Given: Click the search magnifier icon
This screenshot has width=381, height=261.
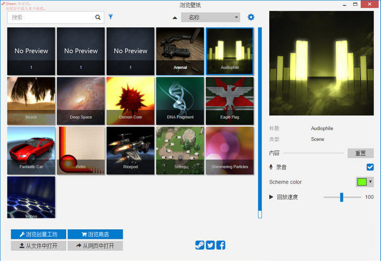Looking at the screenshot, I should pyautogui.click(x=98, y=17).
